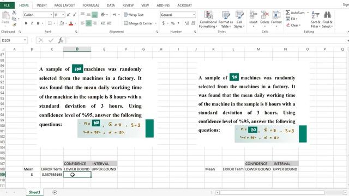Screen dimensions: 349x196
Task: Open Format as Table gallery
Action: click(226, 20)
